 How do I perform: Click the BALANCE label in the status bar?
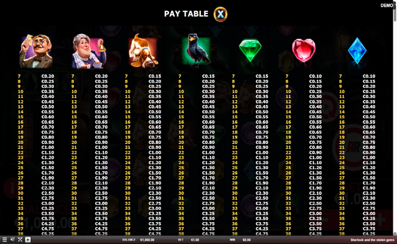click(x=129, y=240)
